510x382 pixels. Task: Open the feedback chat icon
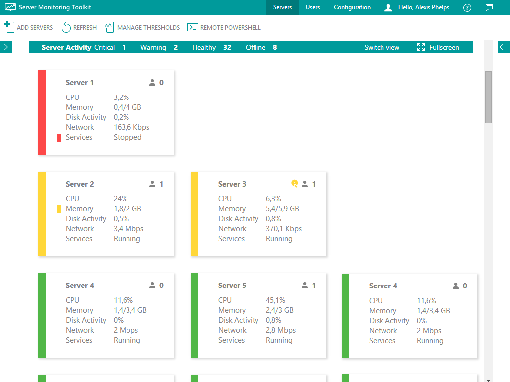tap(489, 8)
